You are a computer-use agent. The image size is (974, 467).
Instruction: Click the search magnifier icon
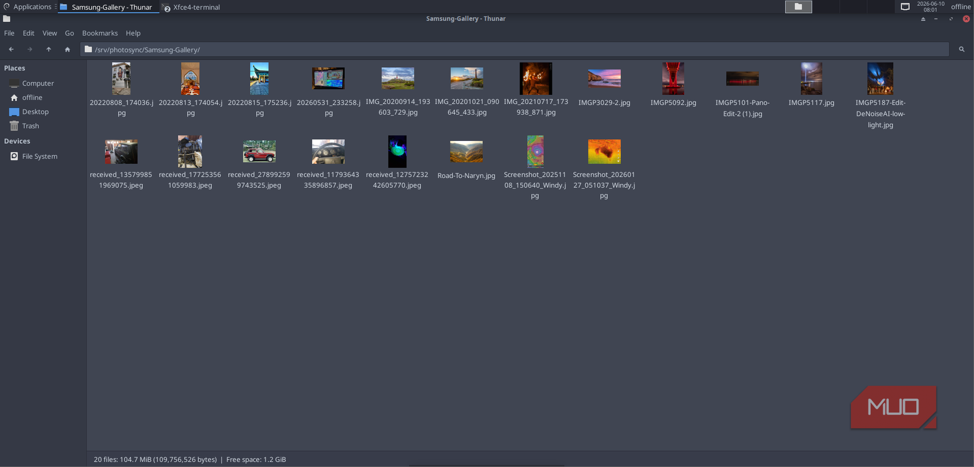click(x=962, y=50)
